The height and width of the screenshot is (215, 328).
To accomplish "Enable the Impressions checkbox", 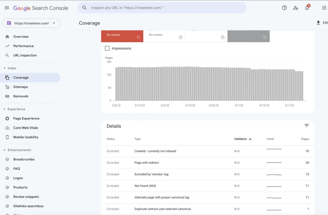I will (107, 48).
